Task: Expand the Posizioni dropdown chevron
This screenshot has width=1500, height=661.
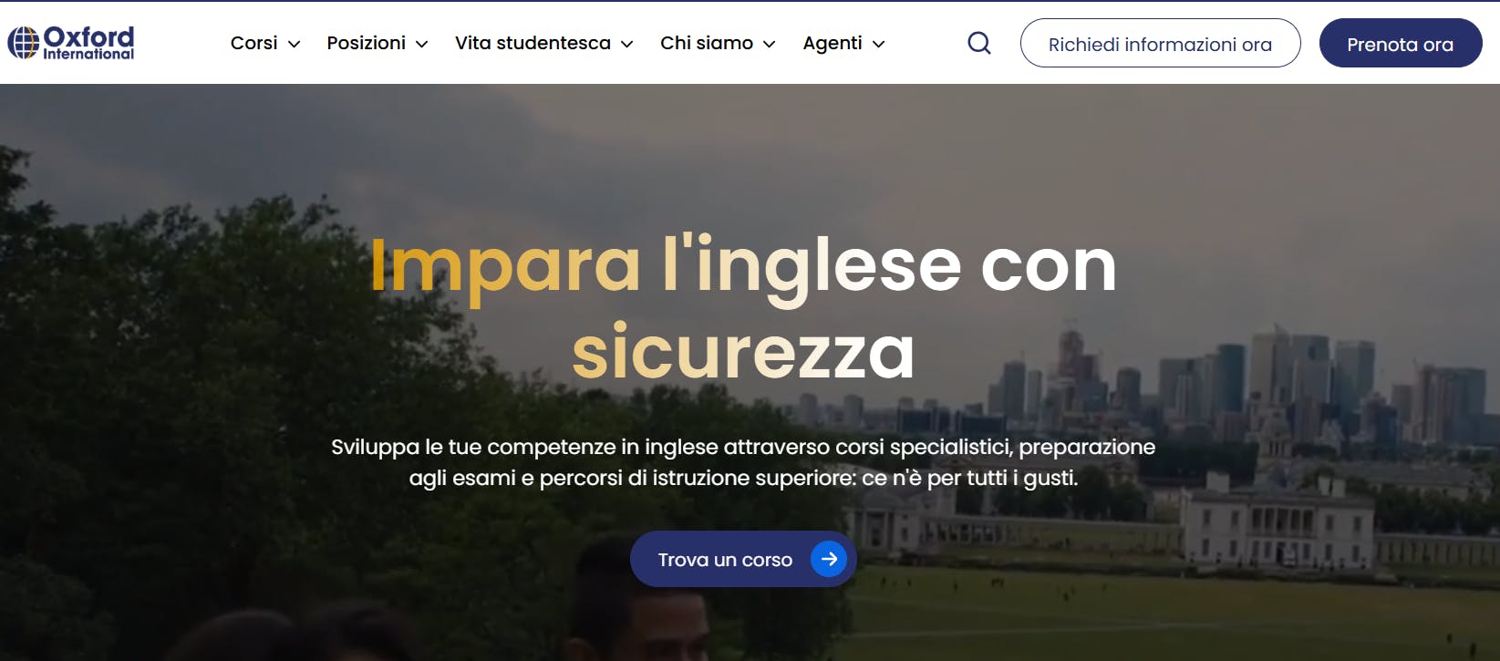Action: point(421,44)
